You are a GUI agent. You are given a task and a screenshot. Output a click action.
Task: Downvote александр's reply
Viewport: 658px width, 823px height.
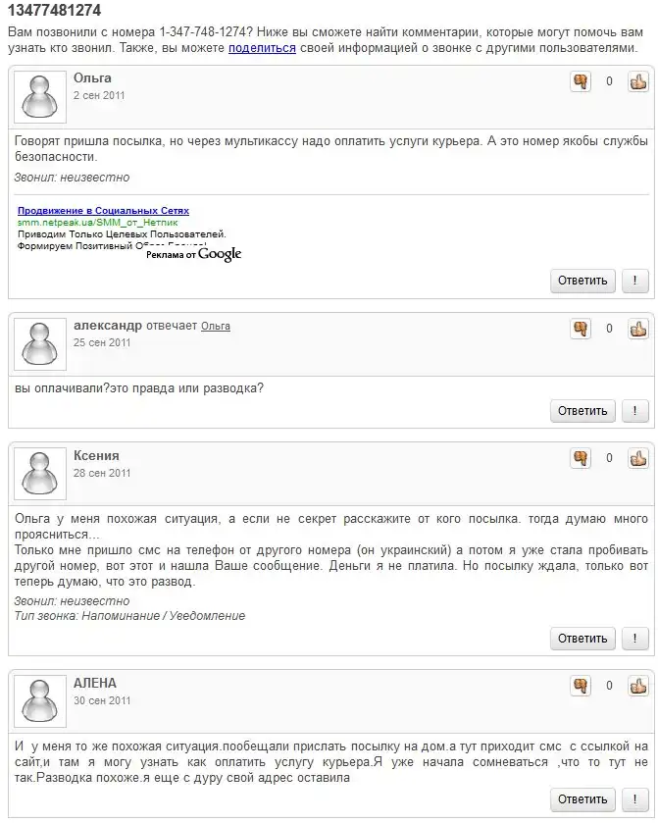pos(581,329)
